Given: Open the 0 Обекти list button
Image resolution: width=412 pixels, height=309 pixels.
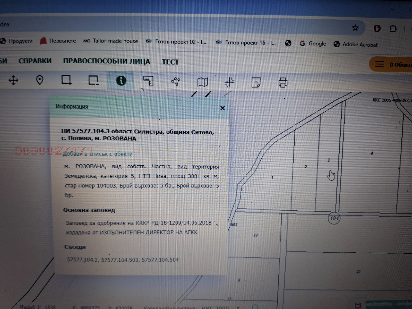Looking at the screenshot, I should coord(391,64).
